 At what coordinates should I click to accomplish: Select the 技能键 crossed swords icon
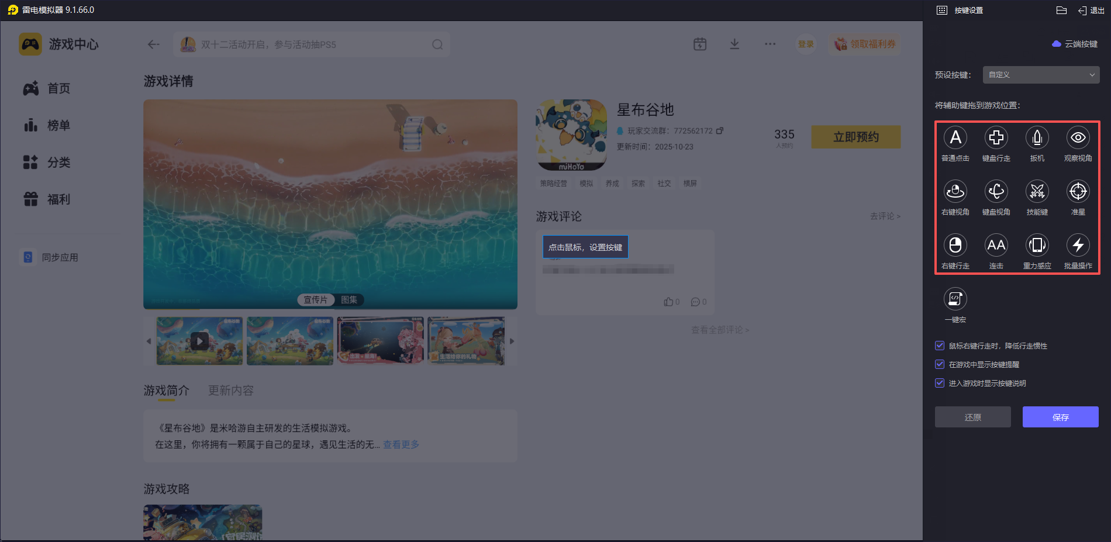pyautogui.click(x=1037, y=192)
